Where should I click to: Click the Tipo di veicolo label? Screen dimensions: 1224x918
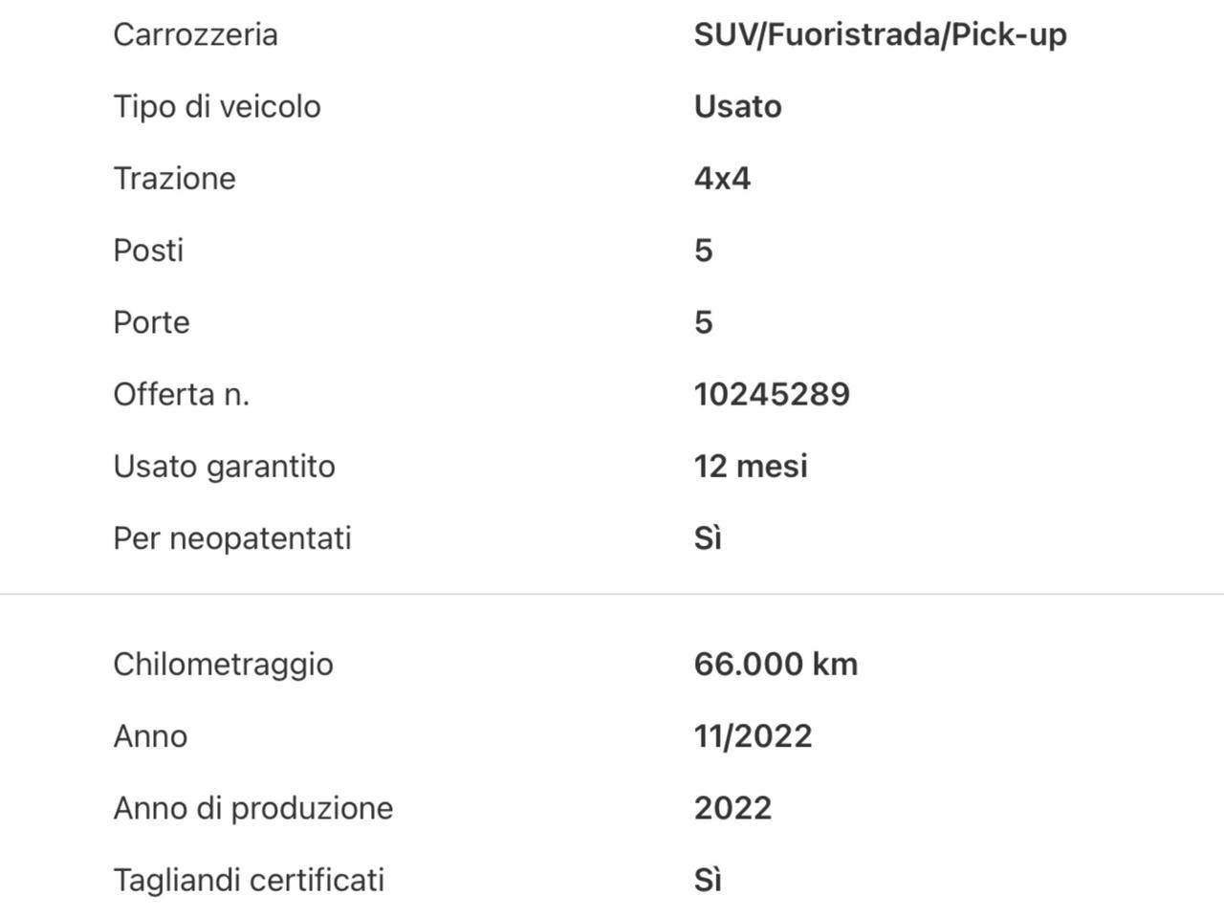(217, 106)
